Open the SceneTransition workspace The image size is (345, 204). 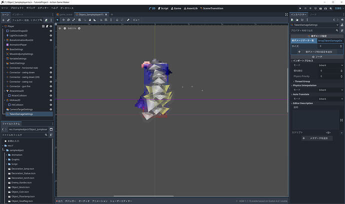[x=211, y=8]
